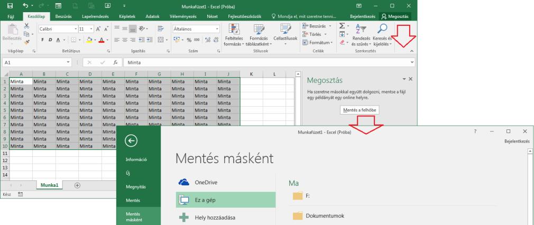Click the Megosztás share button
Image resolution: width=534 pixels, height=225 pixels.
click(395, 16)
